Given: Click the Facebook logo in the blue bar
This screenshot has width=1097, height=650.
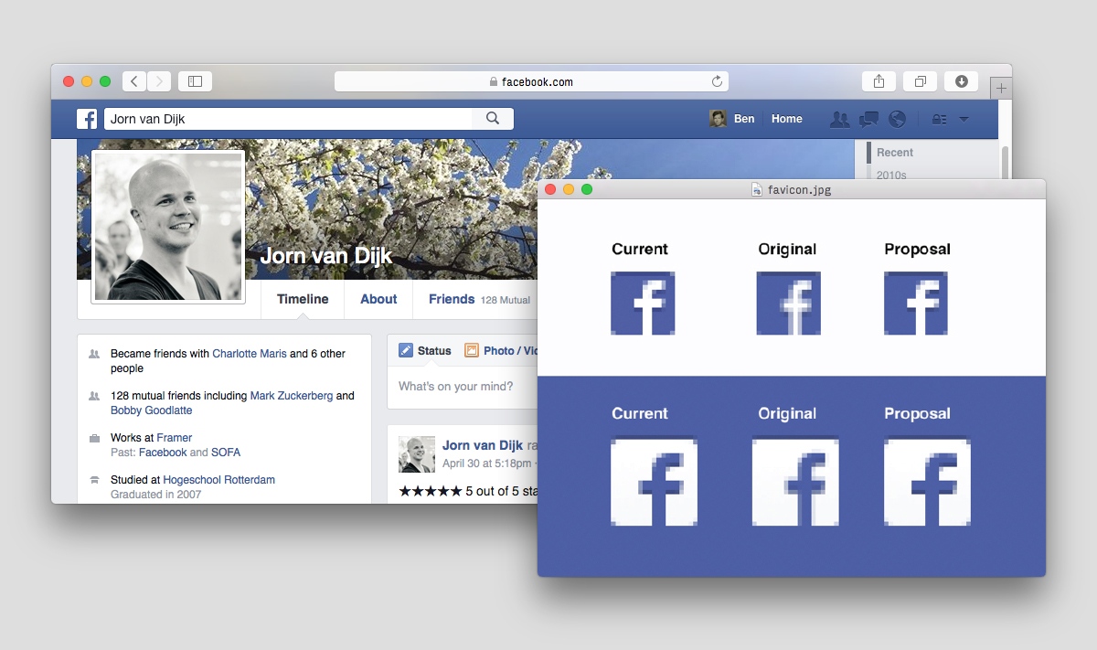Looking at the screenshot, I should [87, 119].
